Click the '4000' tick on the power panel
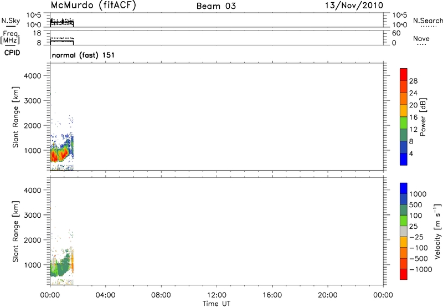The image size is (443, 307). click(x=33, y=76)
